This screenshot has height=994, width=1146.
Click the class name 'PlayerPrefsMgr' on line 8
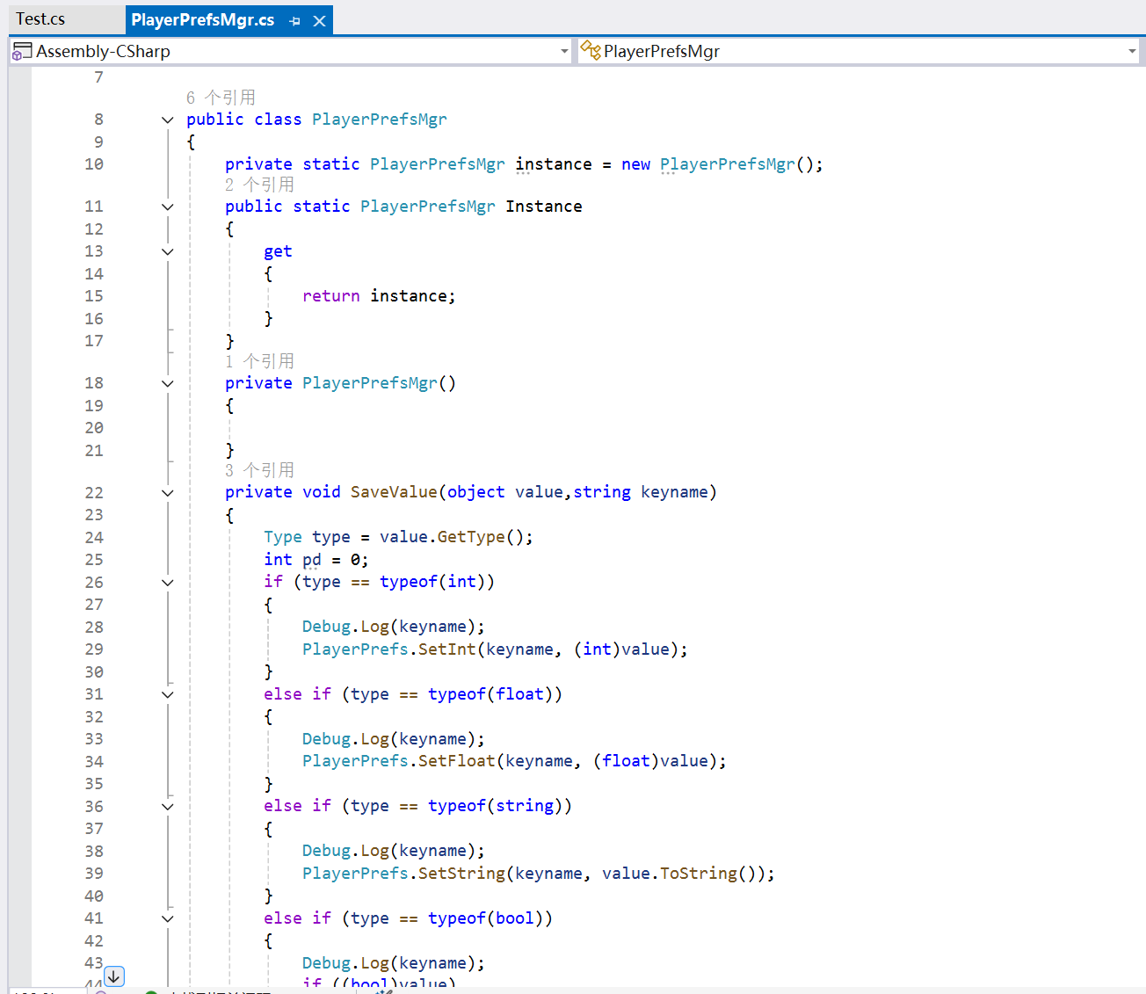(x=380, y=120)
